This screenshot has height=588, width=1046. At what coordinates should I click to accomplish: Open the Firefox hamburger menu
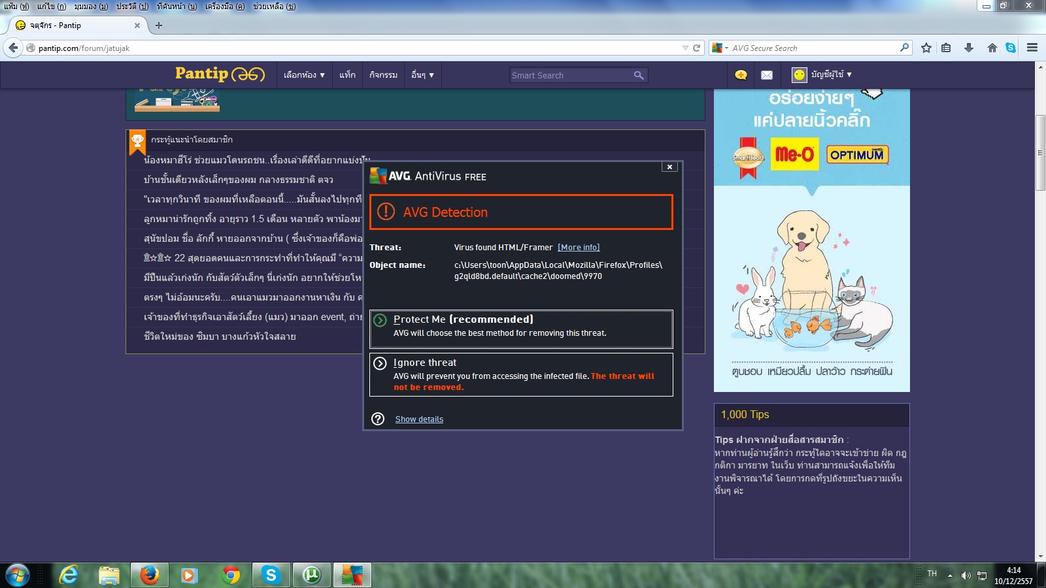(1032, 48)
